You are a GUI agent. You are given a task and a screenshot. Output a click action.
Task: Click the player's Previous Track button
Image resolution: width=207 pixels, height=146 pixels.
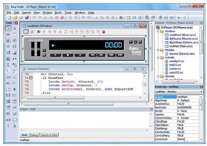click(111, 55)
